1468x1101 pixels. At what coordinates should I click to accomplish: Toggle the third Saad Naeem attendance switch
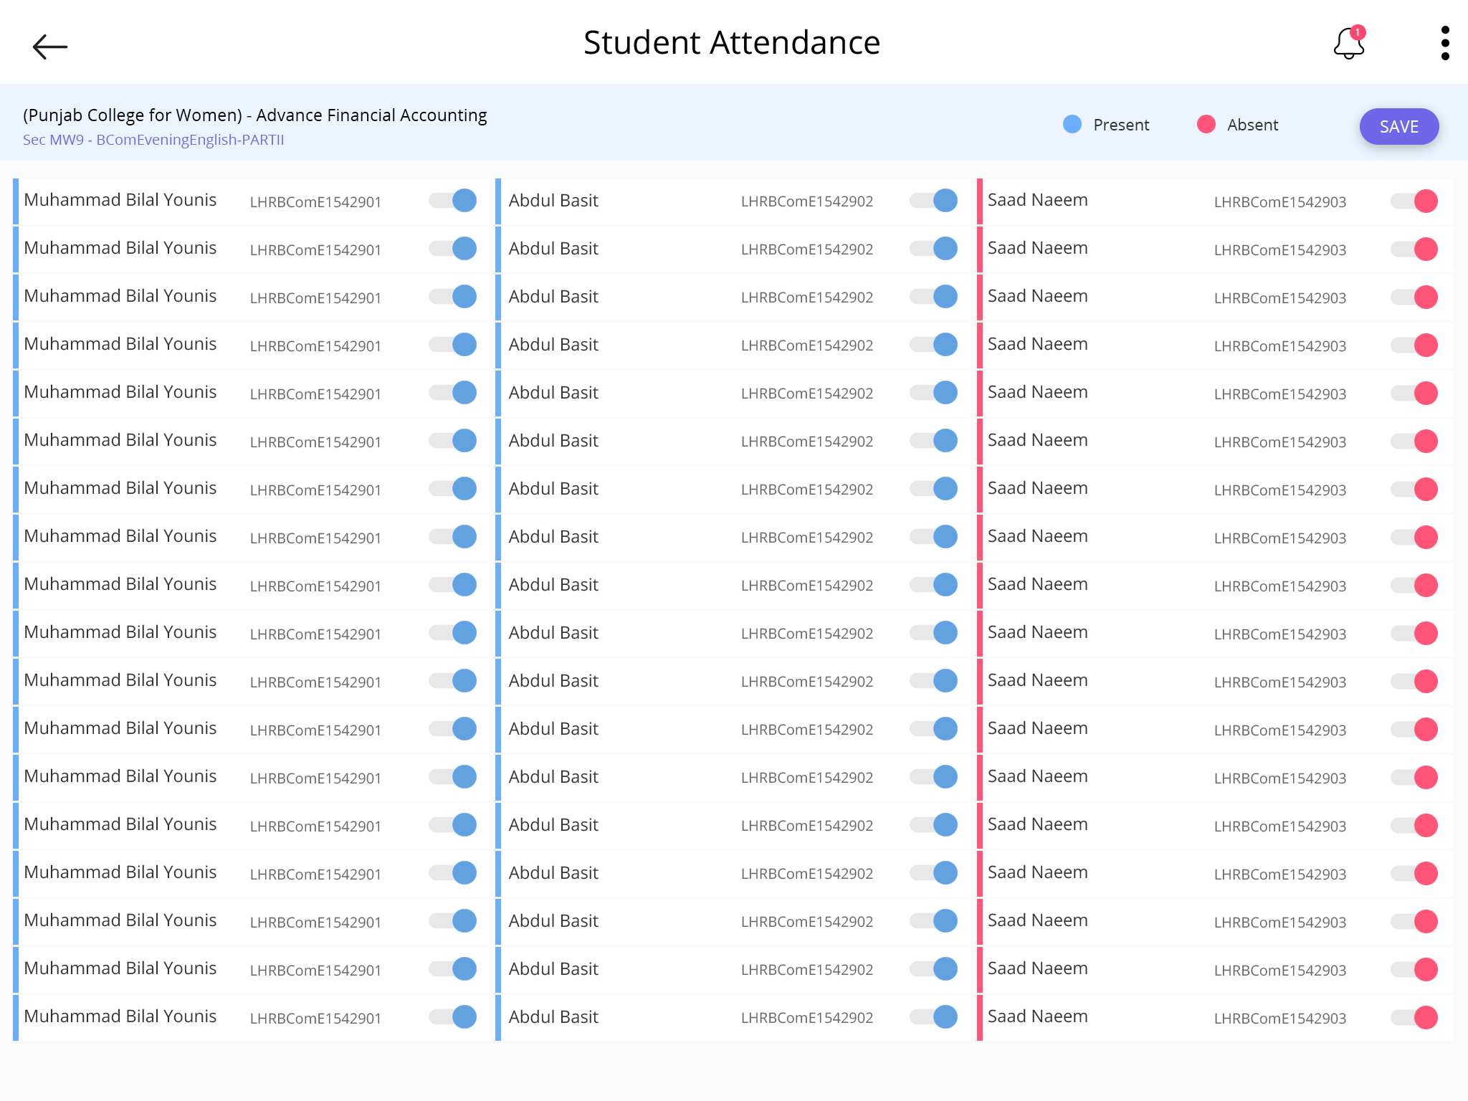pos(1414,297)
